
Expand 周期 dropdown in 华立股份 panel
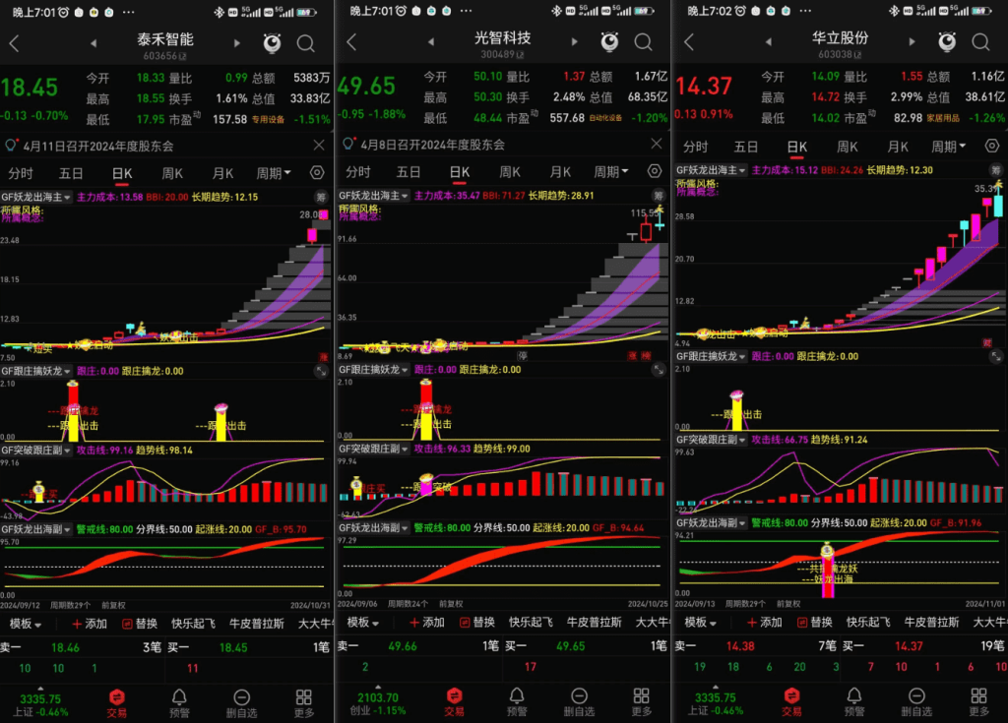click(x=948, y=147)
